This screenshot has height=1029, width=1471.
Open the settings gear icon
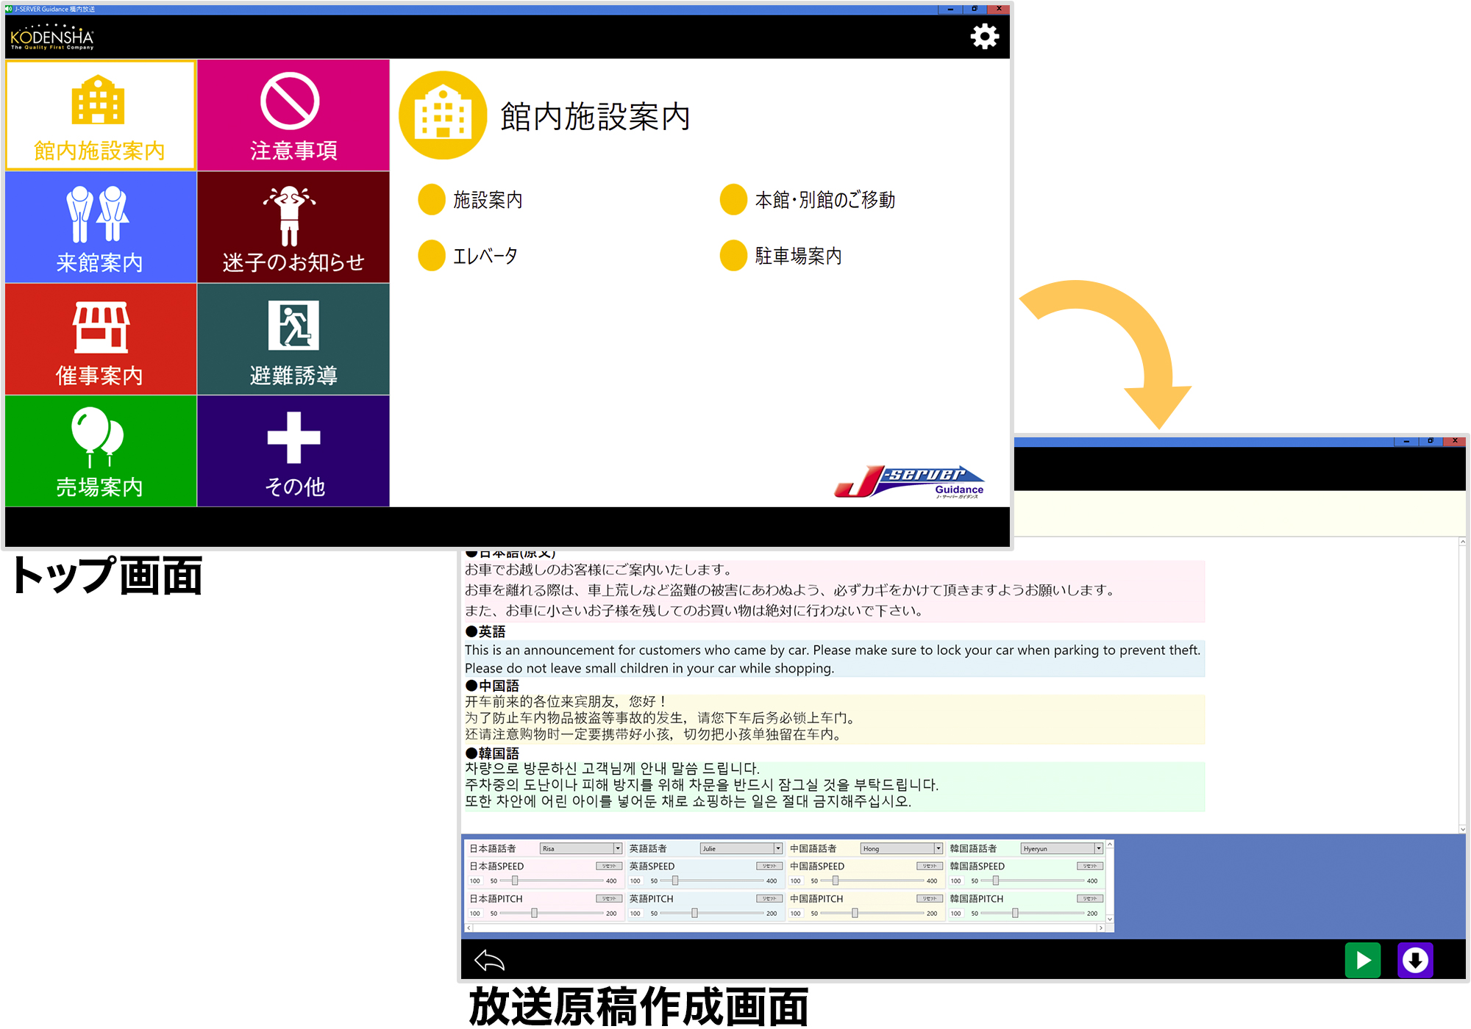(984, 36)
